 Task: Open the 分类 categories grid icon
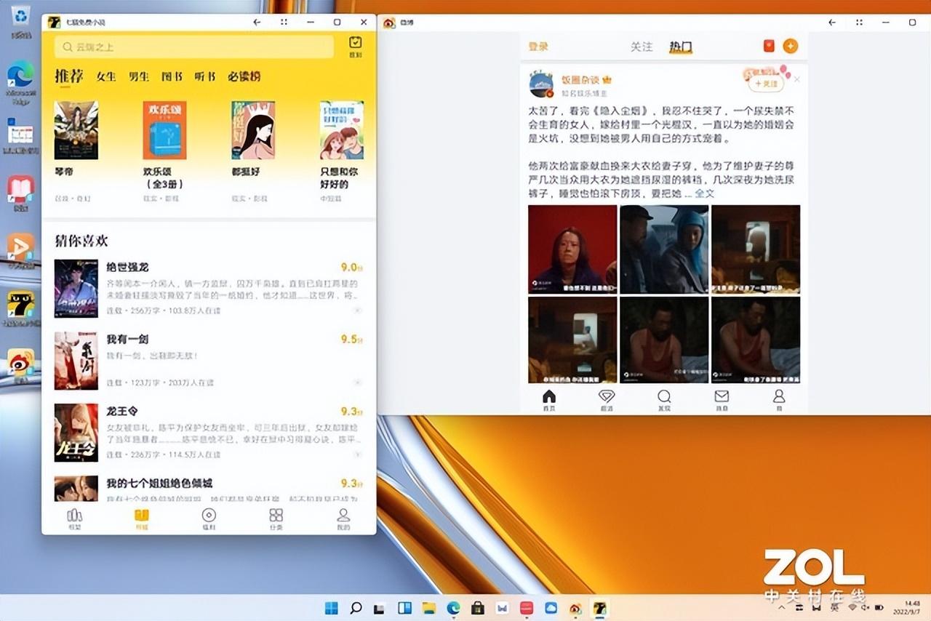pyautogui.click(x=276, y=518)
